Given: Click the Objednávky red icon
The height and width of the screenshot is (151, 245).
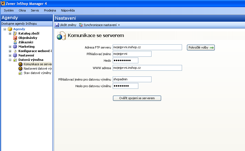Looking at the screenshot, I should point(15,38).
